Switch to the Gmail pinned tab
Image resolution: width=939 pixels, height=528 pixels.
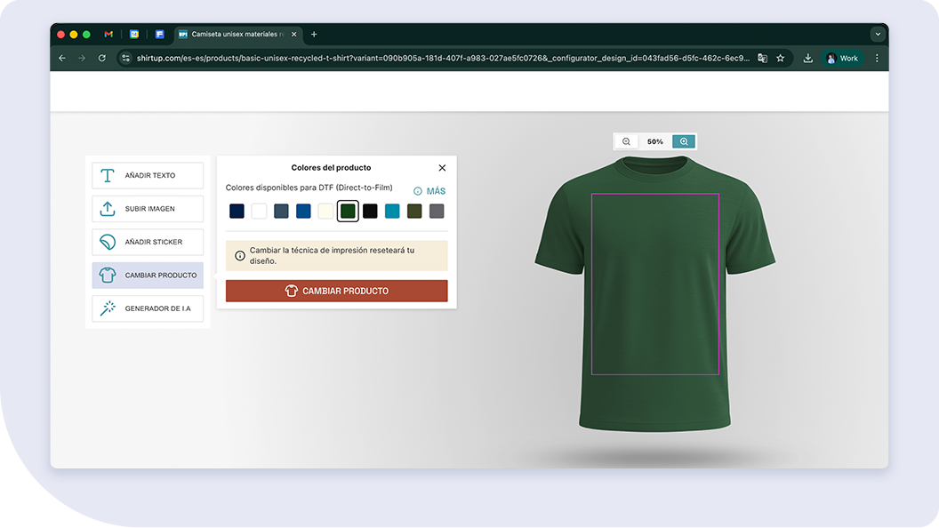click(108, 34)
